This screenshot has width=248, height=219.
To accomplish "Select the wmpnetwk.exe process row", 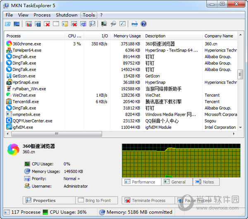I will click(x=121, y=114).
